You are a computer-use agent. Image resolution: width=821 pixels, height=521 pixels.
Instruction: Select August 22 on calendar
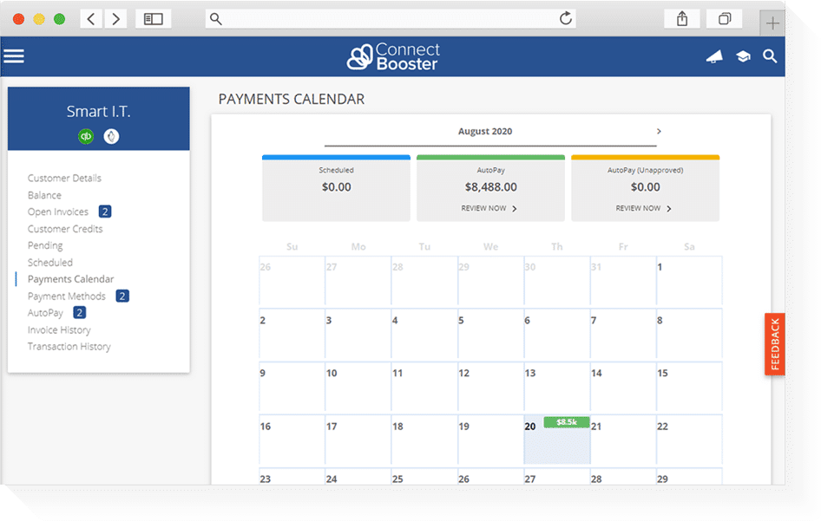689,440
